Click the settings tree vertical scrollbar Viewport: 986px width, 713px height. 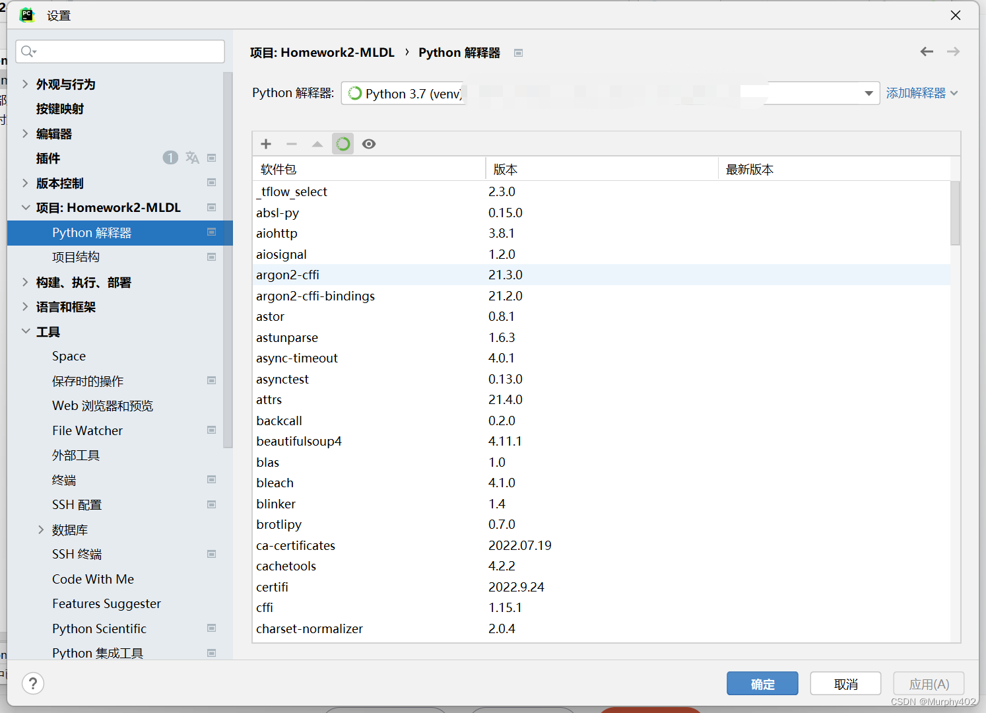tap(228, 259)
